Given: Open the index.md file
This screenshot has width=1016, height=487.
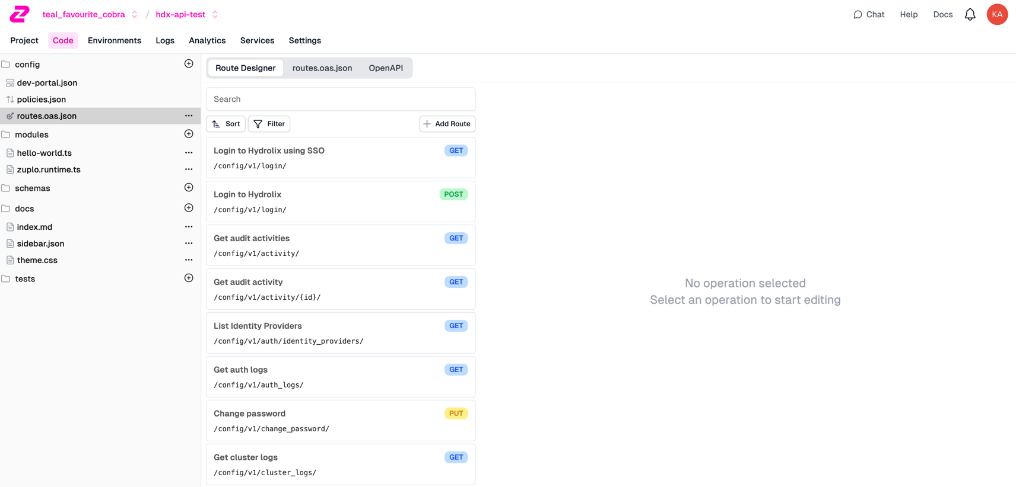Looking at the screenshot, I should (x=34, y=227).
